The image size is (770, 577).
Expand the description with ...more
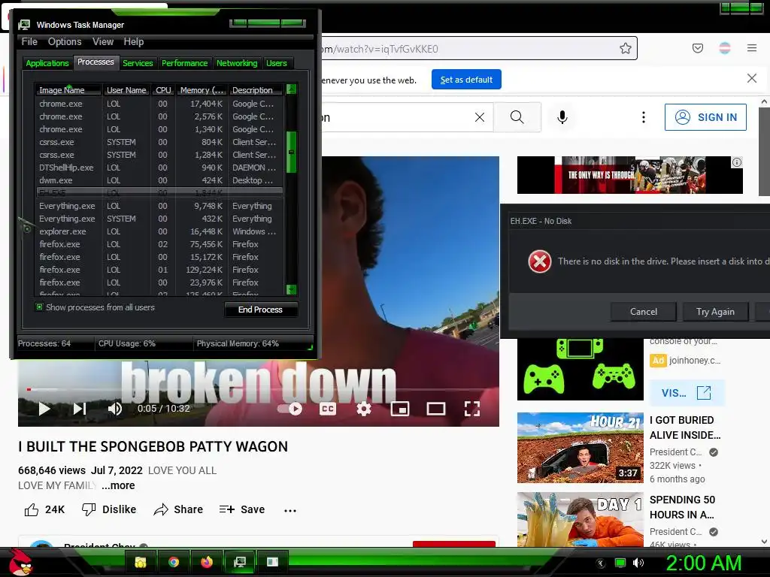coord(118,485)
